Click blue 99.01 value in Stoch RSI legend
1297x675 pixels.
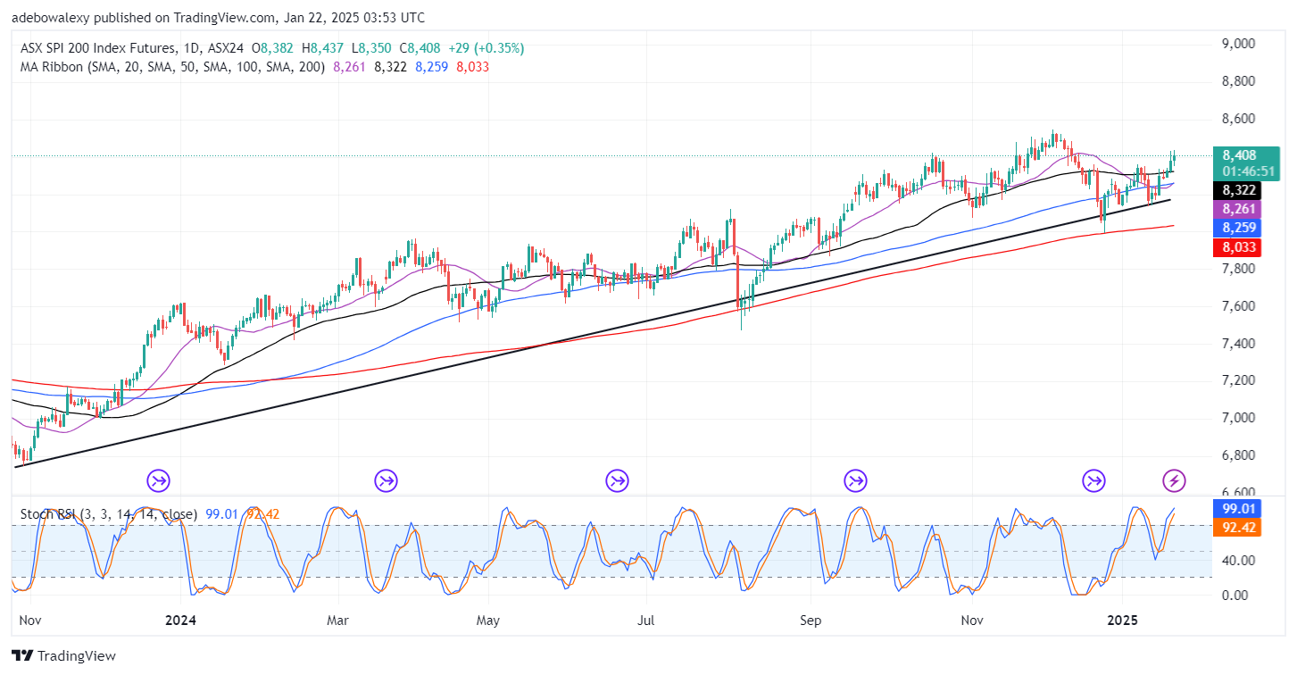[x=221, y=514]
